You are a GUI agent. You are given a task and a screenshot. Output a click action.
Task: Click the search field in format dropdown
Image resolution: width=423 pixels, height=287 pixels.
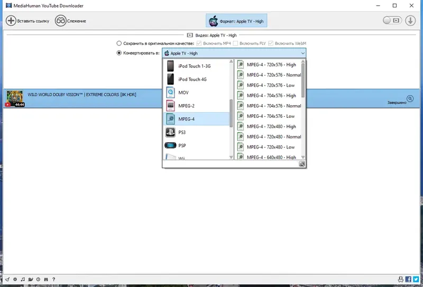[231, 164]
